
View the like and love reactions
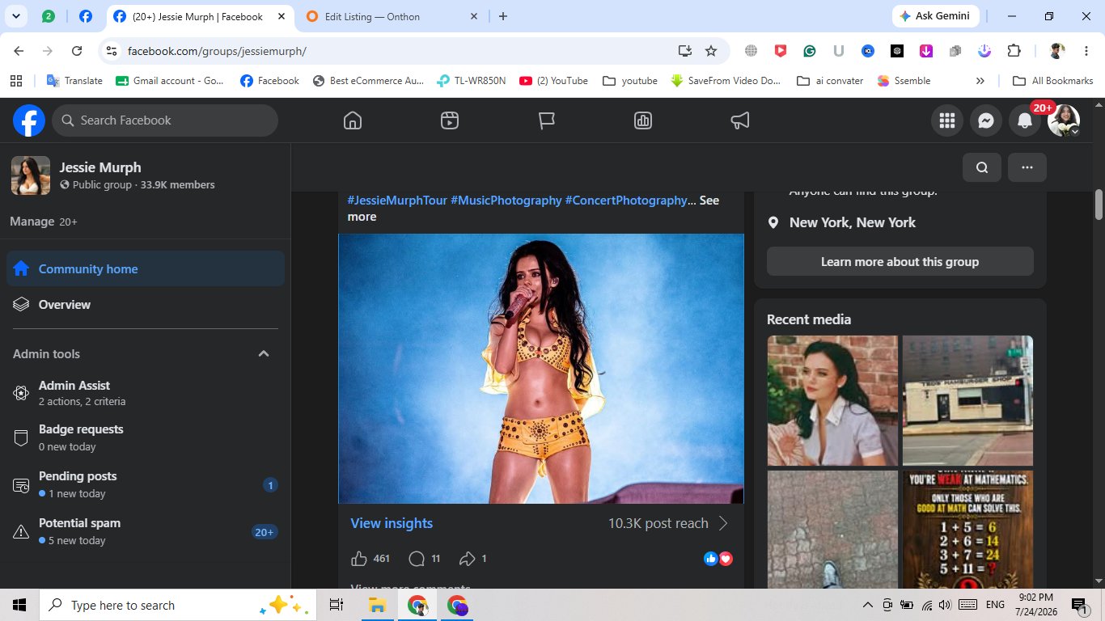[718, 559]
